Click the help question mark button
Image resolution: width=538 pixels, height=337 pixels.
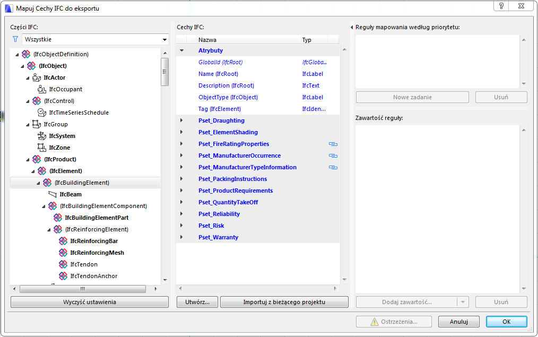pos(501,6)
